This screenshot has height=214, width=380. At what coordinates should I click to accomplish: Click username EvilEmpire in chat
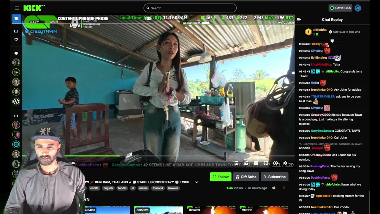pos(319,58)
